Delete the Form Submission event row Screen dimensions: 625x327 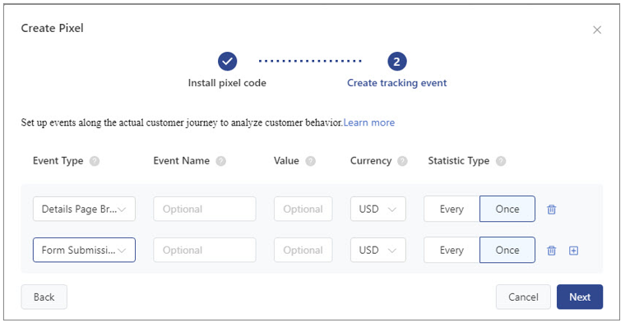pyautogui.click(x=551, y=250)
